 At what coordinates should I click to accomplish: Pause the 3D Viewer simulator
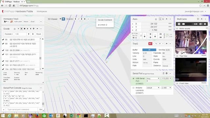[x=82, y=19]
